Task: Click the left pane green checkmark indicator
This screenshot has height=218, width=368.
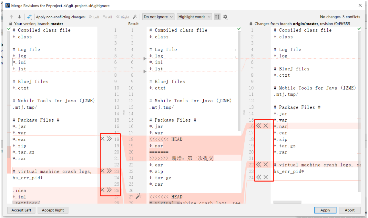Action: click(x=9, y=29)
